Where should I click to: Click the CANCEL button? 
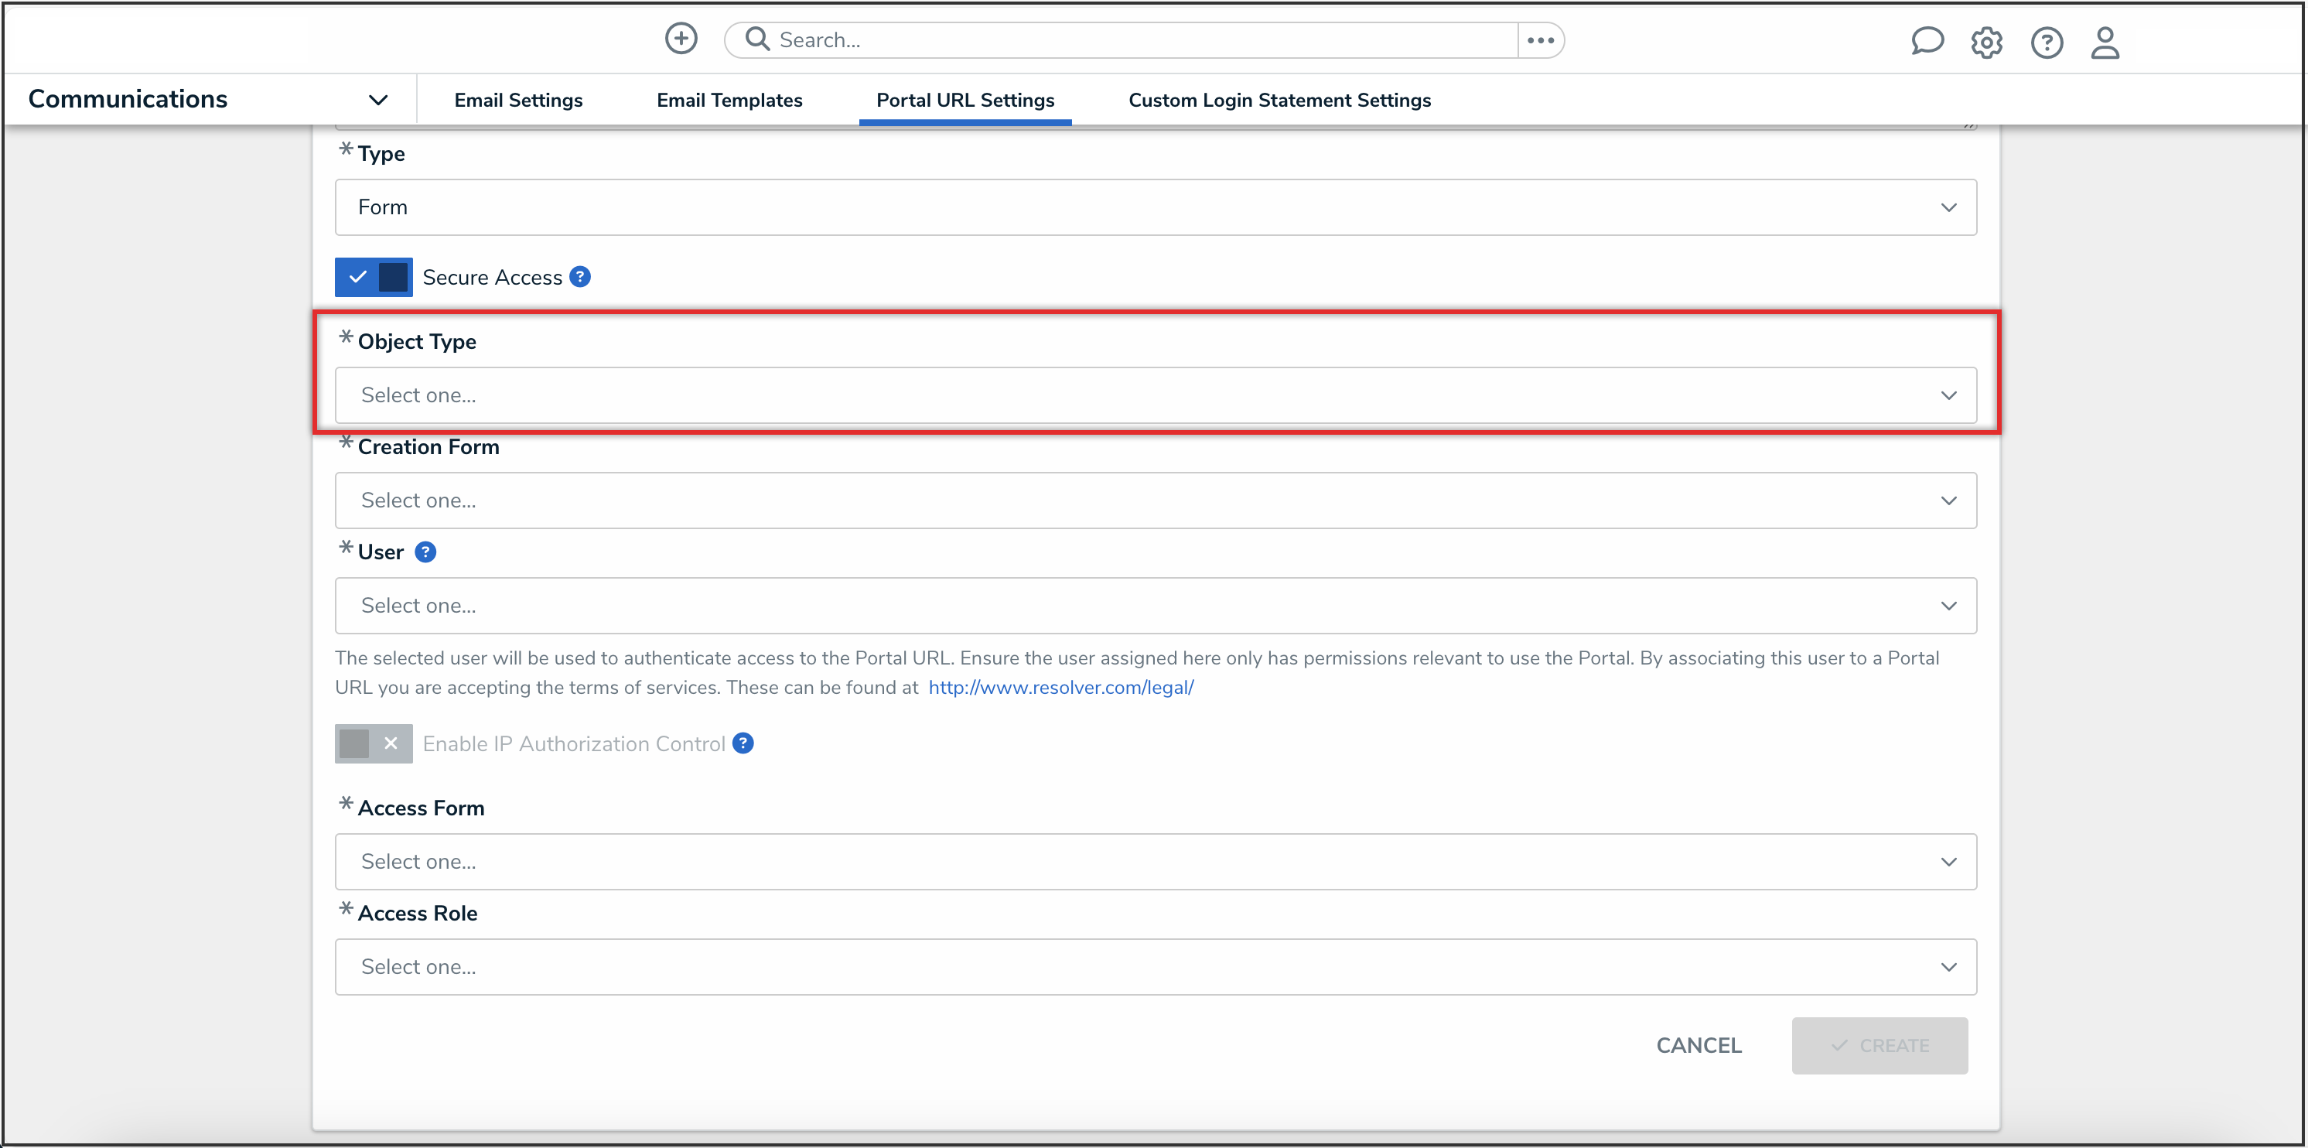tap(1698, 1046)
